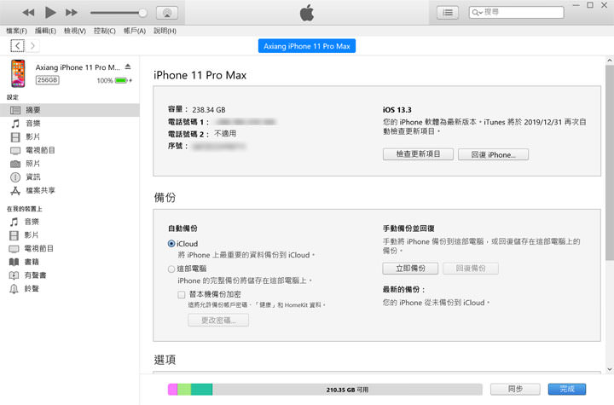614x405 pixels.
Task: Open 有聲書 audiobooks icon
Action: 14,275
